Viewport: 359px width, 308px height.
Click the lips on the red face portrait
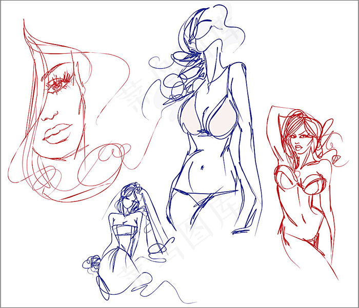coord(57,133)
